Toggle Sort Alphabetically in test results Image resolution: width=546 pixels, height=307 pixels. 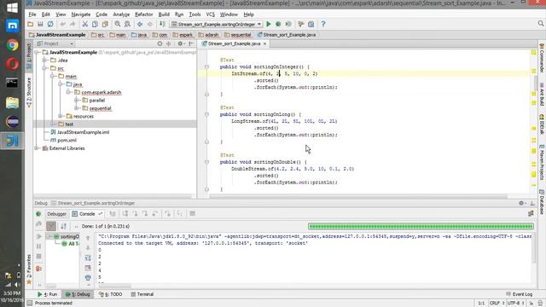pos(63,226)
